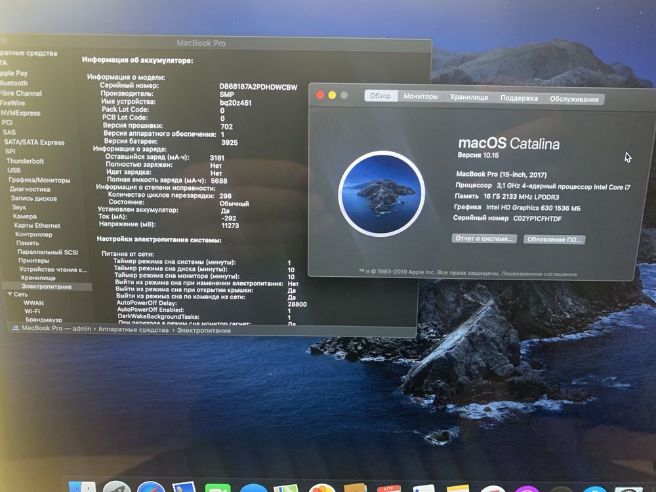Open FaceTime green icon in Dock
Viewport: 656px width, 492px height.
(218, 488)
